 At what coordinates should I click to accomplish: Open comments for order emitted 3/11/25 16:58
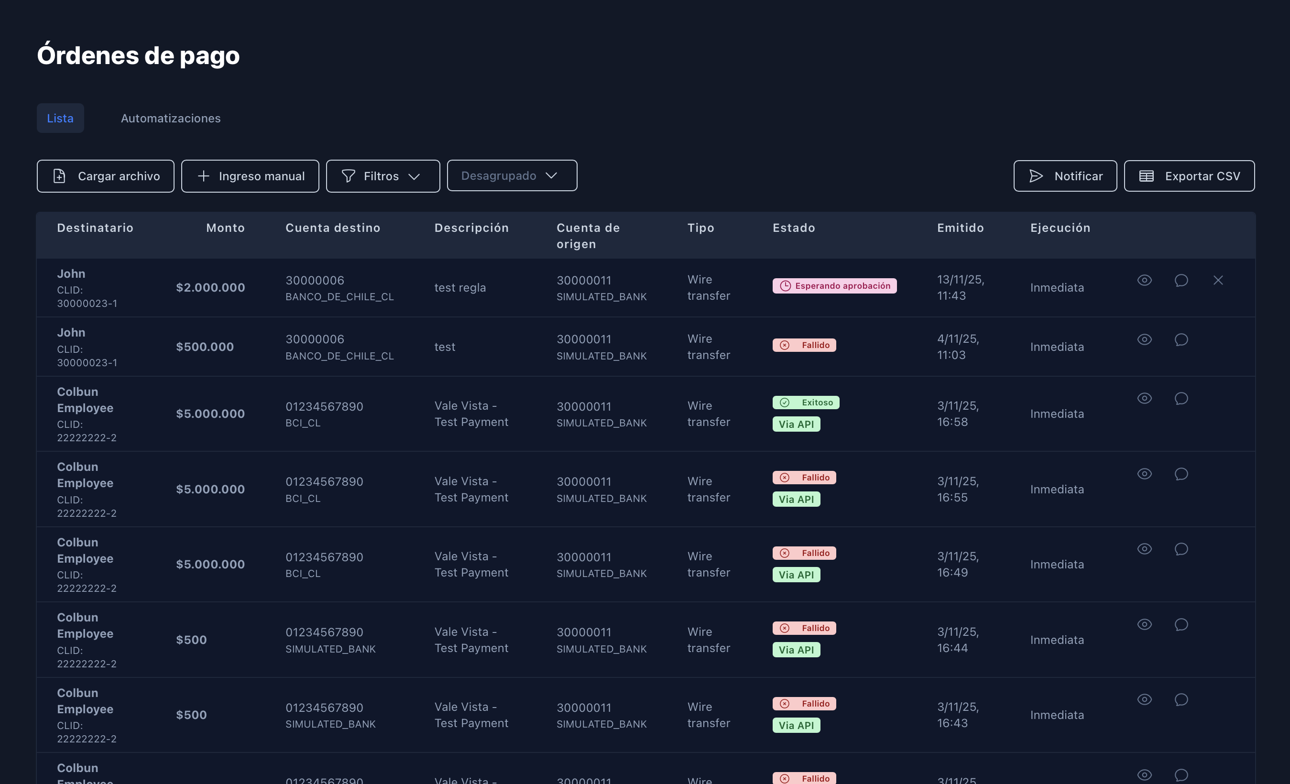(1181, 398)
